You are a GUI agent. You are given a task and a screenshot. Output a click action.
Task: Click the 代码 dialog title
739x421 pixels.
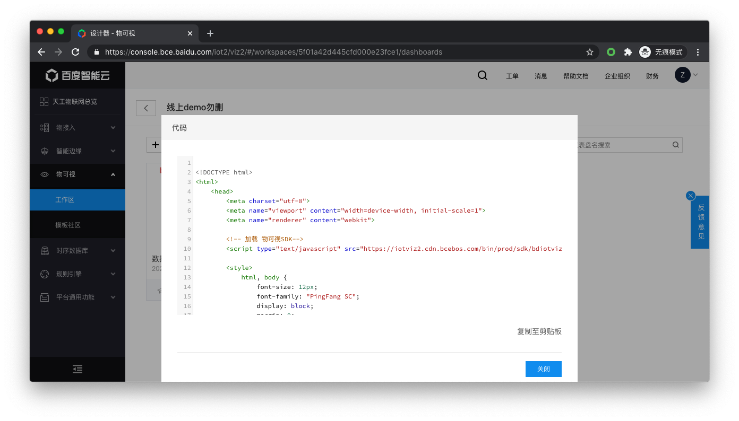tap(179, 128)
